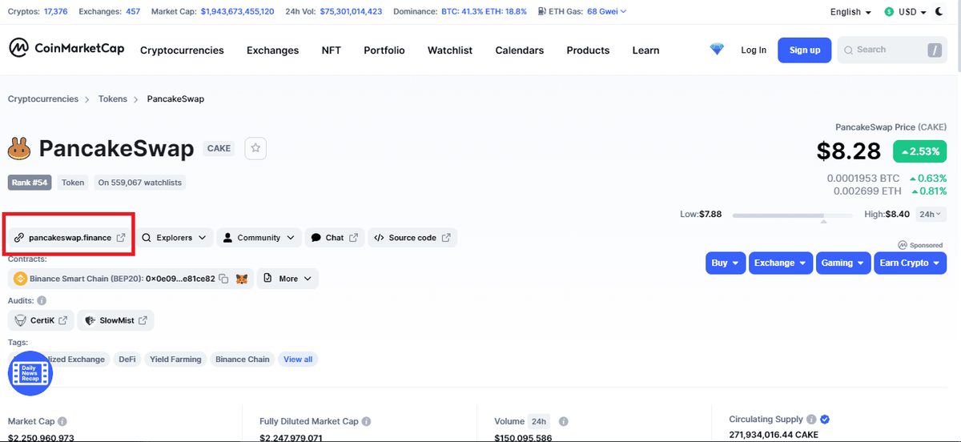The height and width of the screenshot is (442, 961).
Task: Click the Exchanges 457 count link
Action: [133, 12]
